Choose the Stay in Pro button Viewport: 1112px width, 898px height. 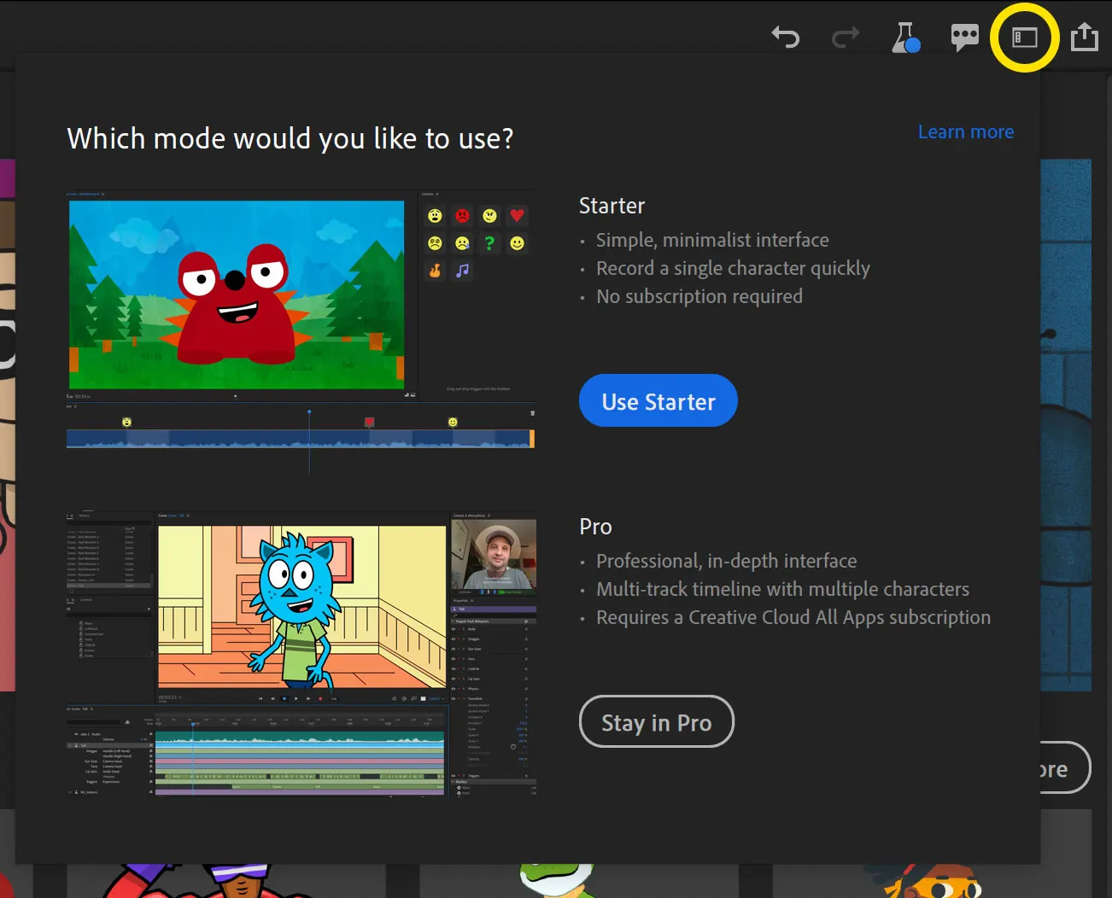[x=656, y=722]
